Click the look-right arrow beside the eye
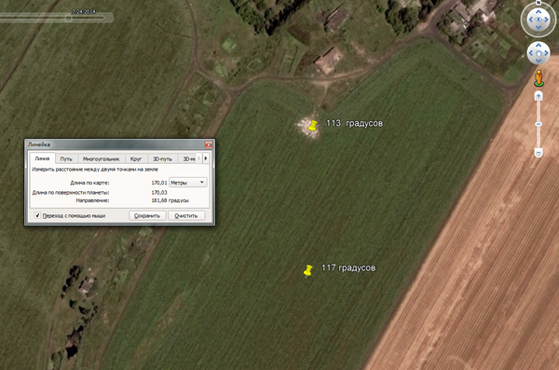The image size is (559, 370). [547, 20]
